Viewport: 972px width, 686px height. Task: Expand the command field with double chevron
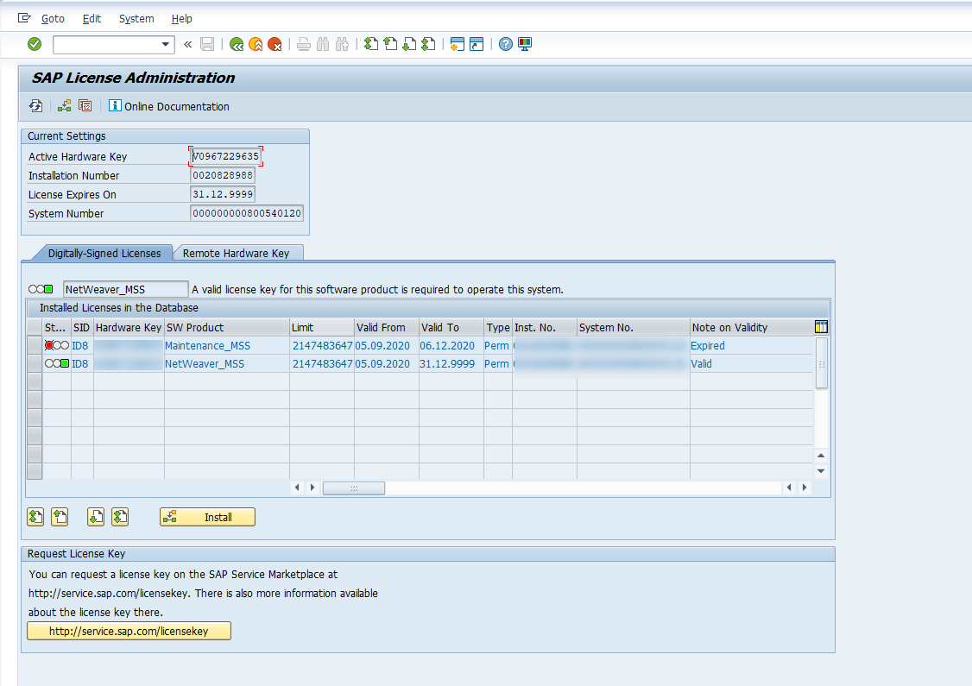[x=188, y=44]
